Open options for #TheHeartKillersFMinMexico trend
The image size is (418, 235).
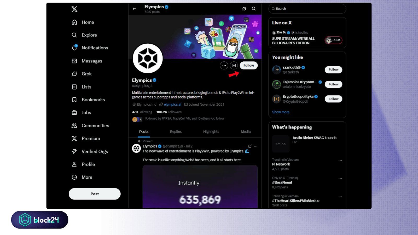coord(340,197)
